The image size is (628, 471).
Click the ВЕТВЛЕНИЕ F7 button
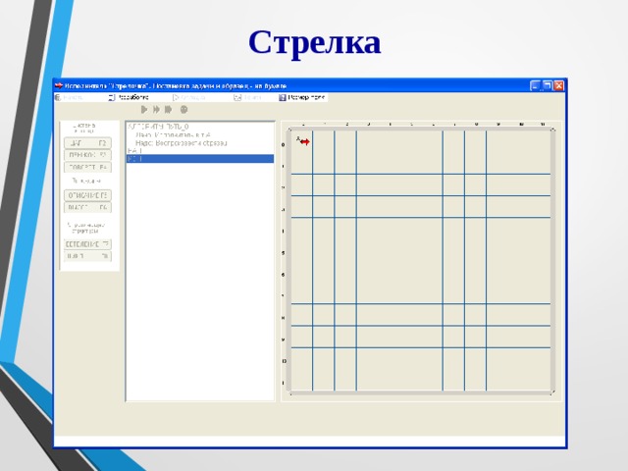(87, 244)
